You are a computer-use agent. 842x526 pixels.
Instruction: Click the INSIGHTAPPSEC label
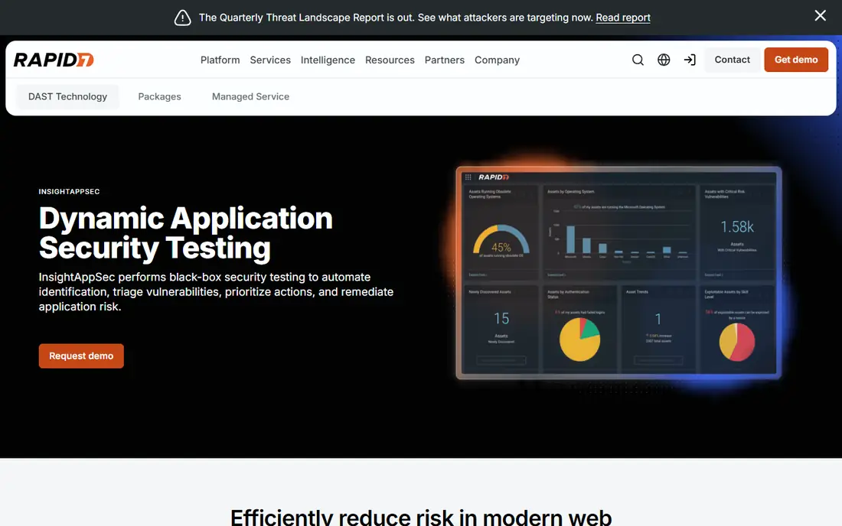[x=69, y=191]
